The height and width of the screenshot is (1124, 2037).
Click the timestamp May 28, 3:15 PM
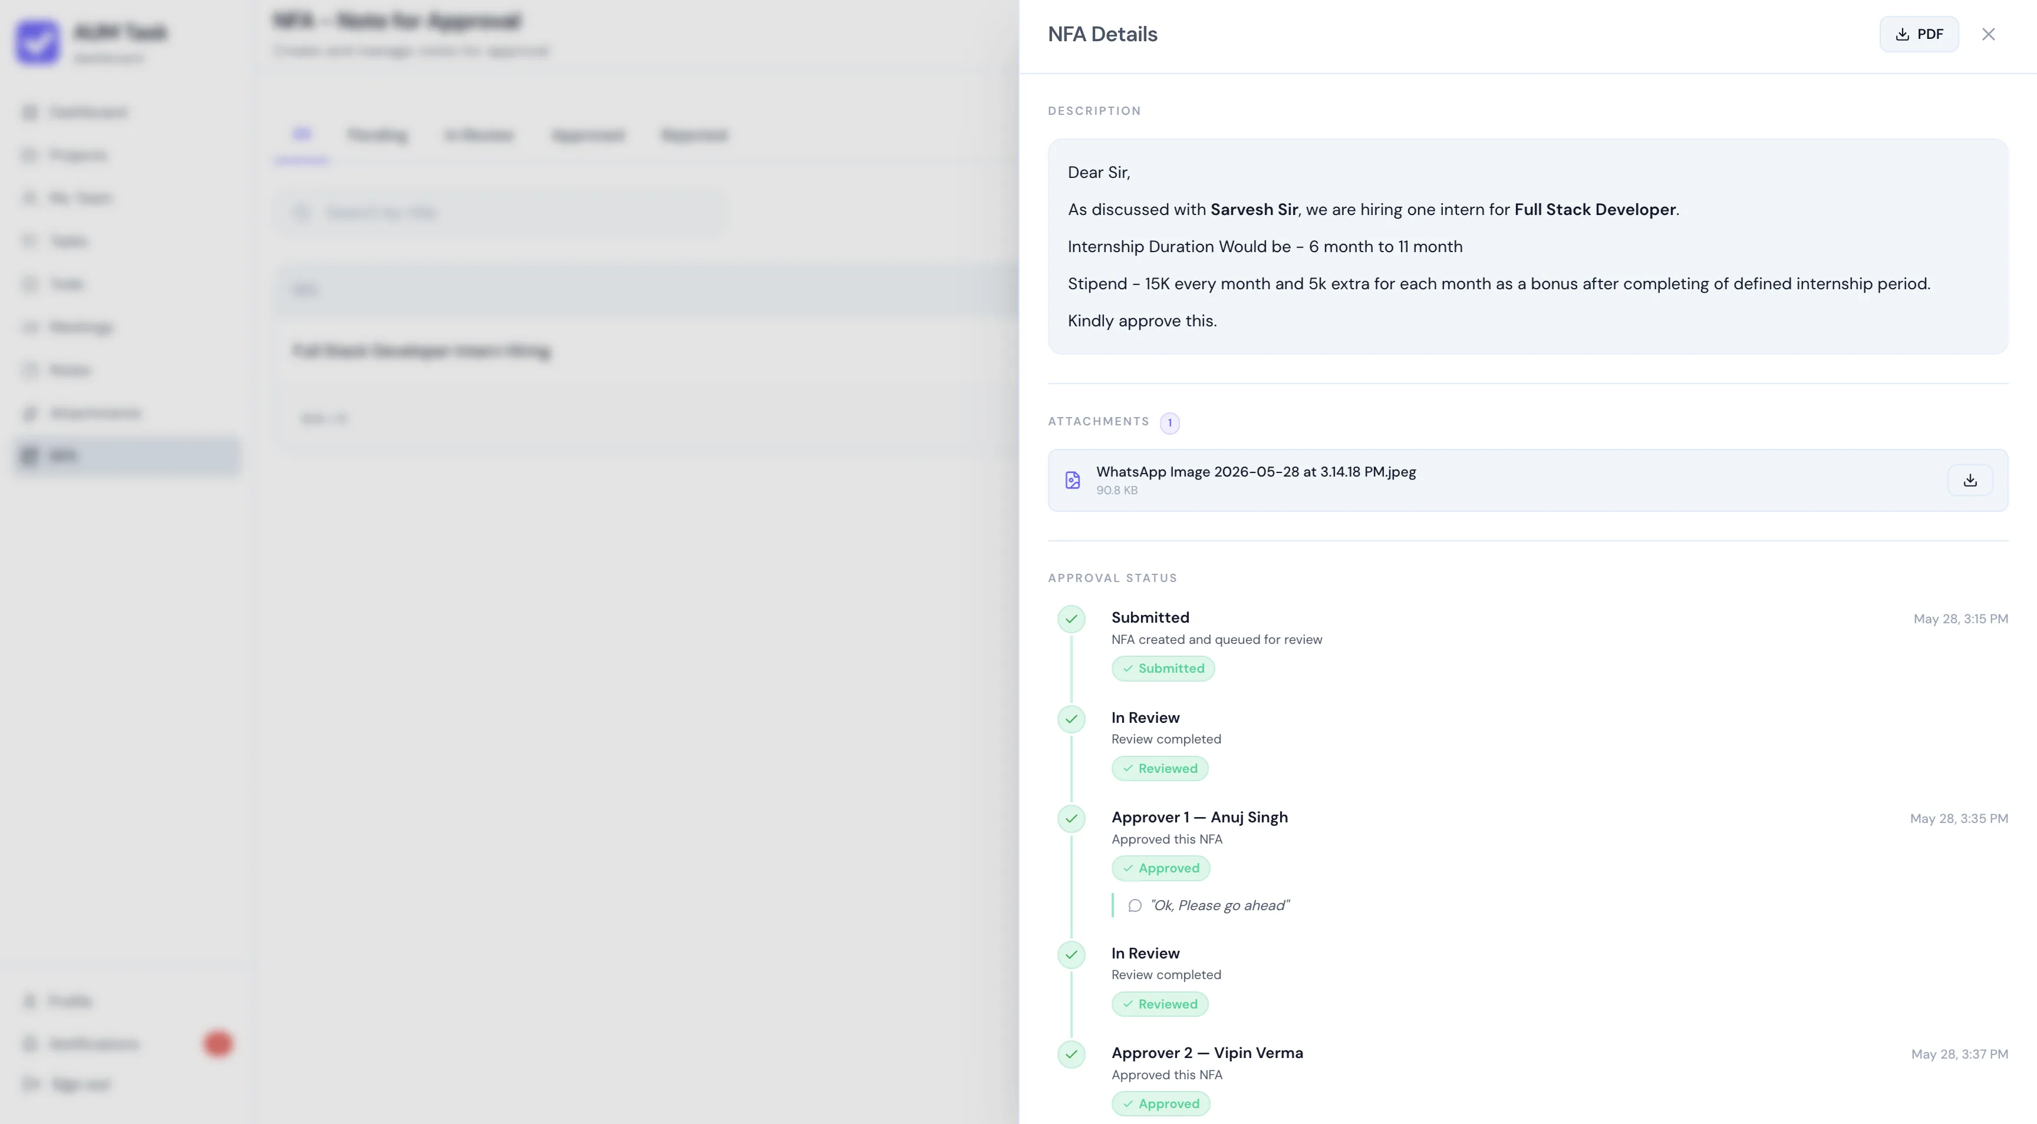[1960, 619]
